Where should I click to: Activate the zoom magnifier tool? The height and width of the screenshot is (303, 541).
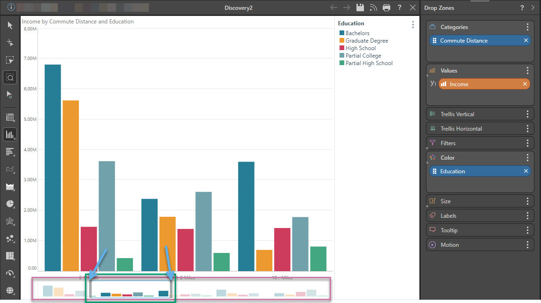point(10,77)
